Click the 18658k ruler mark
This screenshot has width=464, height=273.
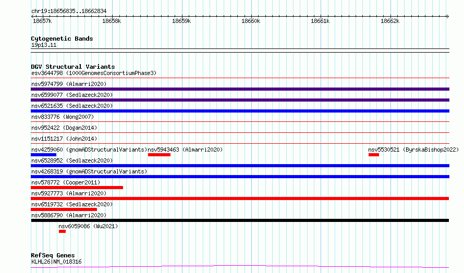[x=112, y=21]
